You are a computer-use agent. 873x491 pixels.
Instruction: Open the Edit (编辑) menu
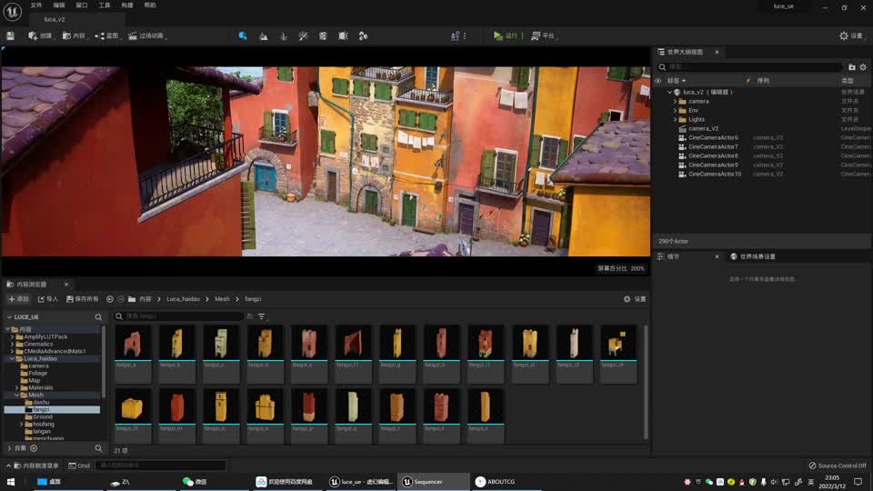pyautogui.click(x=59, y=5)
